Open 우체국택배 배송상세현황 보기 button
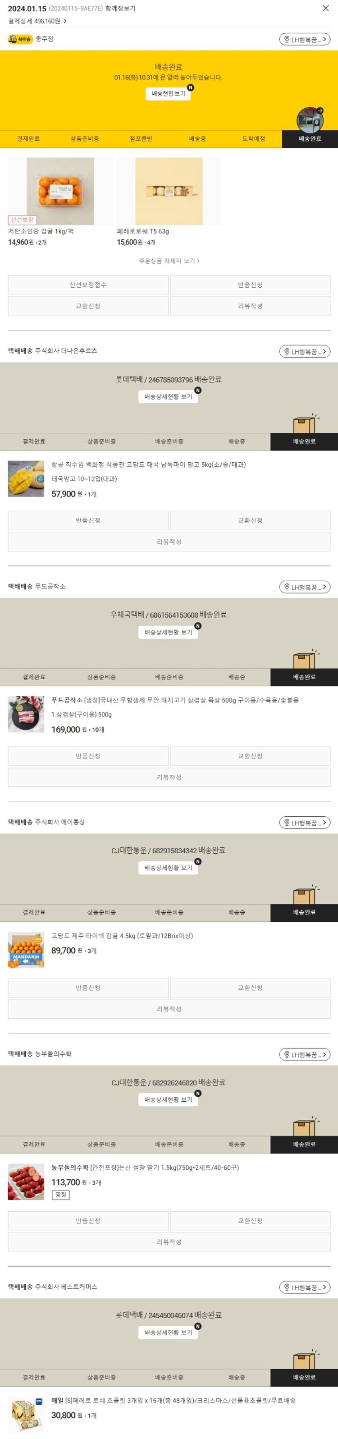The image size is (338, 1439). click(168, 632)
